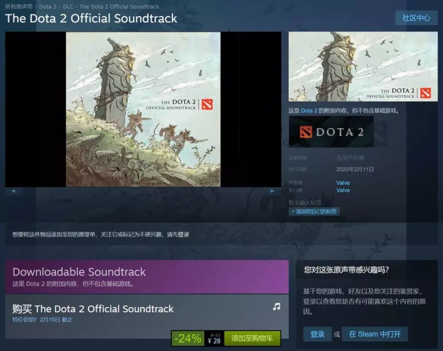Screen dimensions: 443x351
Task: Click 在 Steam 中打开 button
Action: [x=375, y=334]
